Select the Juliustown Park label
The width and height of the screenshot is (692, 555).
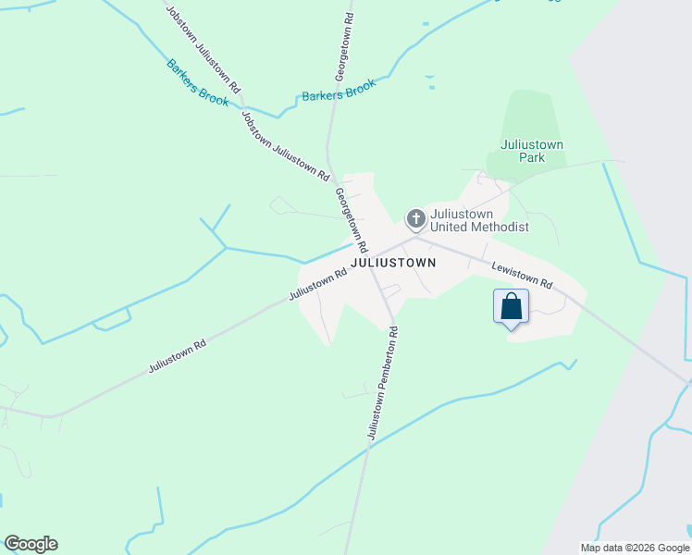click(531, 151)
